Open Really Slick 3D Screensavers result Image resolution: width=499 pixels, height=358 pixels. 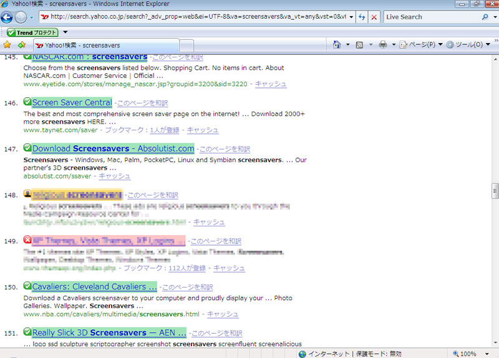pyautogui.click(x=109, y=333)
